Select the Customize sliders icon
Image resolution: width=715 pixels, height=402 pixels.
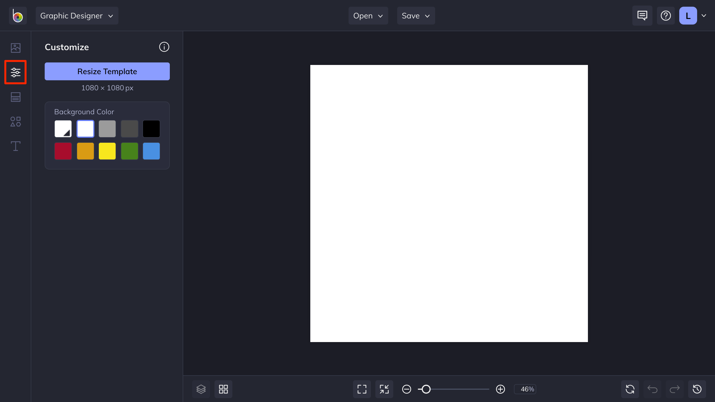16,72
